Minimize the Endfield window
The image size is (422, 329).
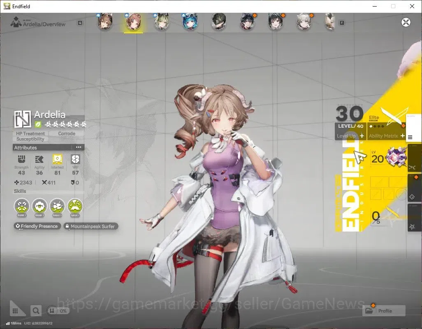374,6
